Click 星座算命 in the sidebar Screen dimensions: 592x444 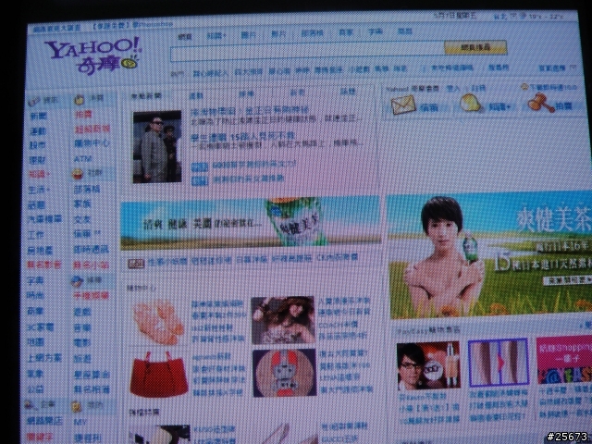click(92, 374)
